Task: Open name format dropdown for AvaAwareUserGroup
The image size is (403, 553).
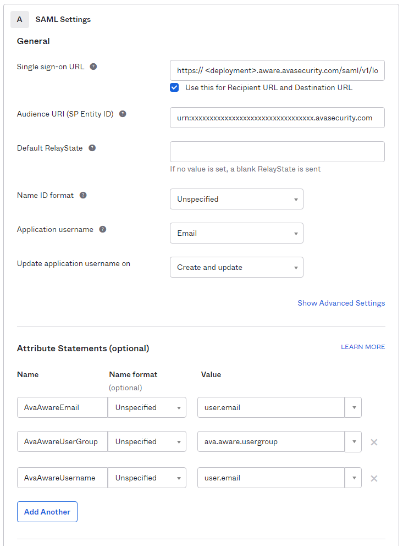Action: [147, 441]
